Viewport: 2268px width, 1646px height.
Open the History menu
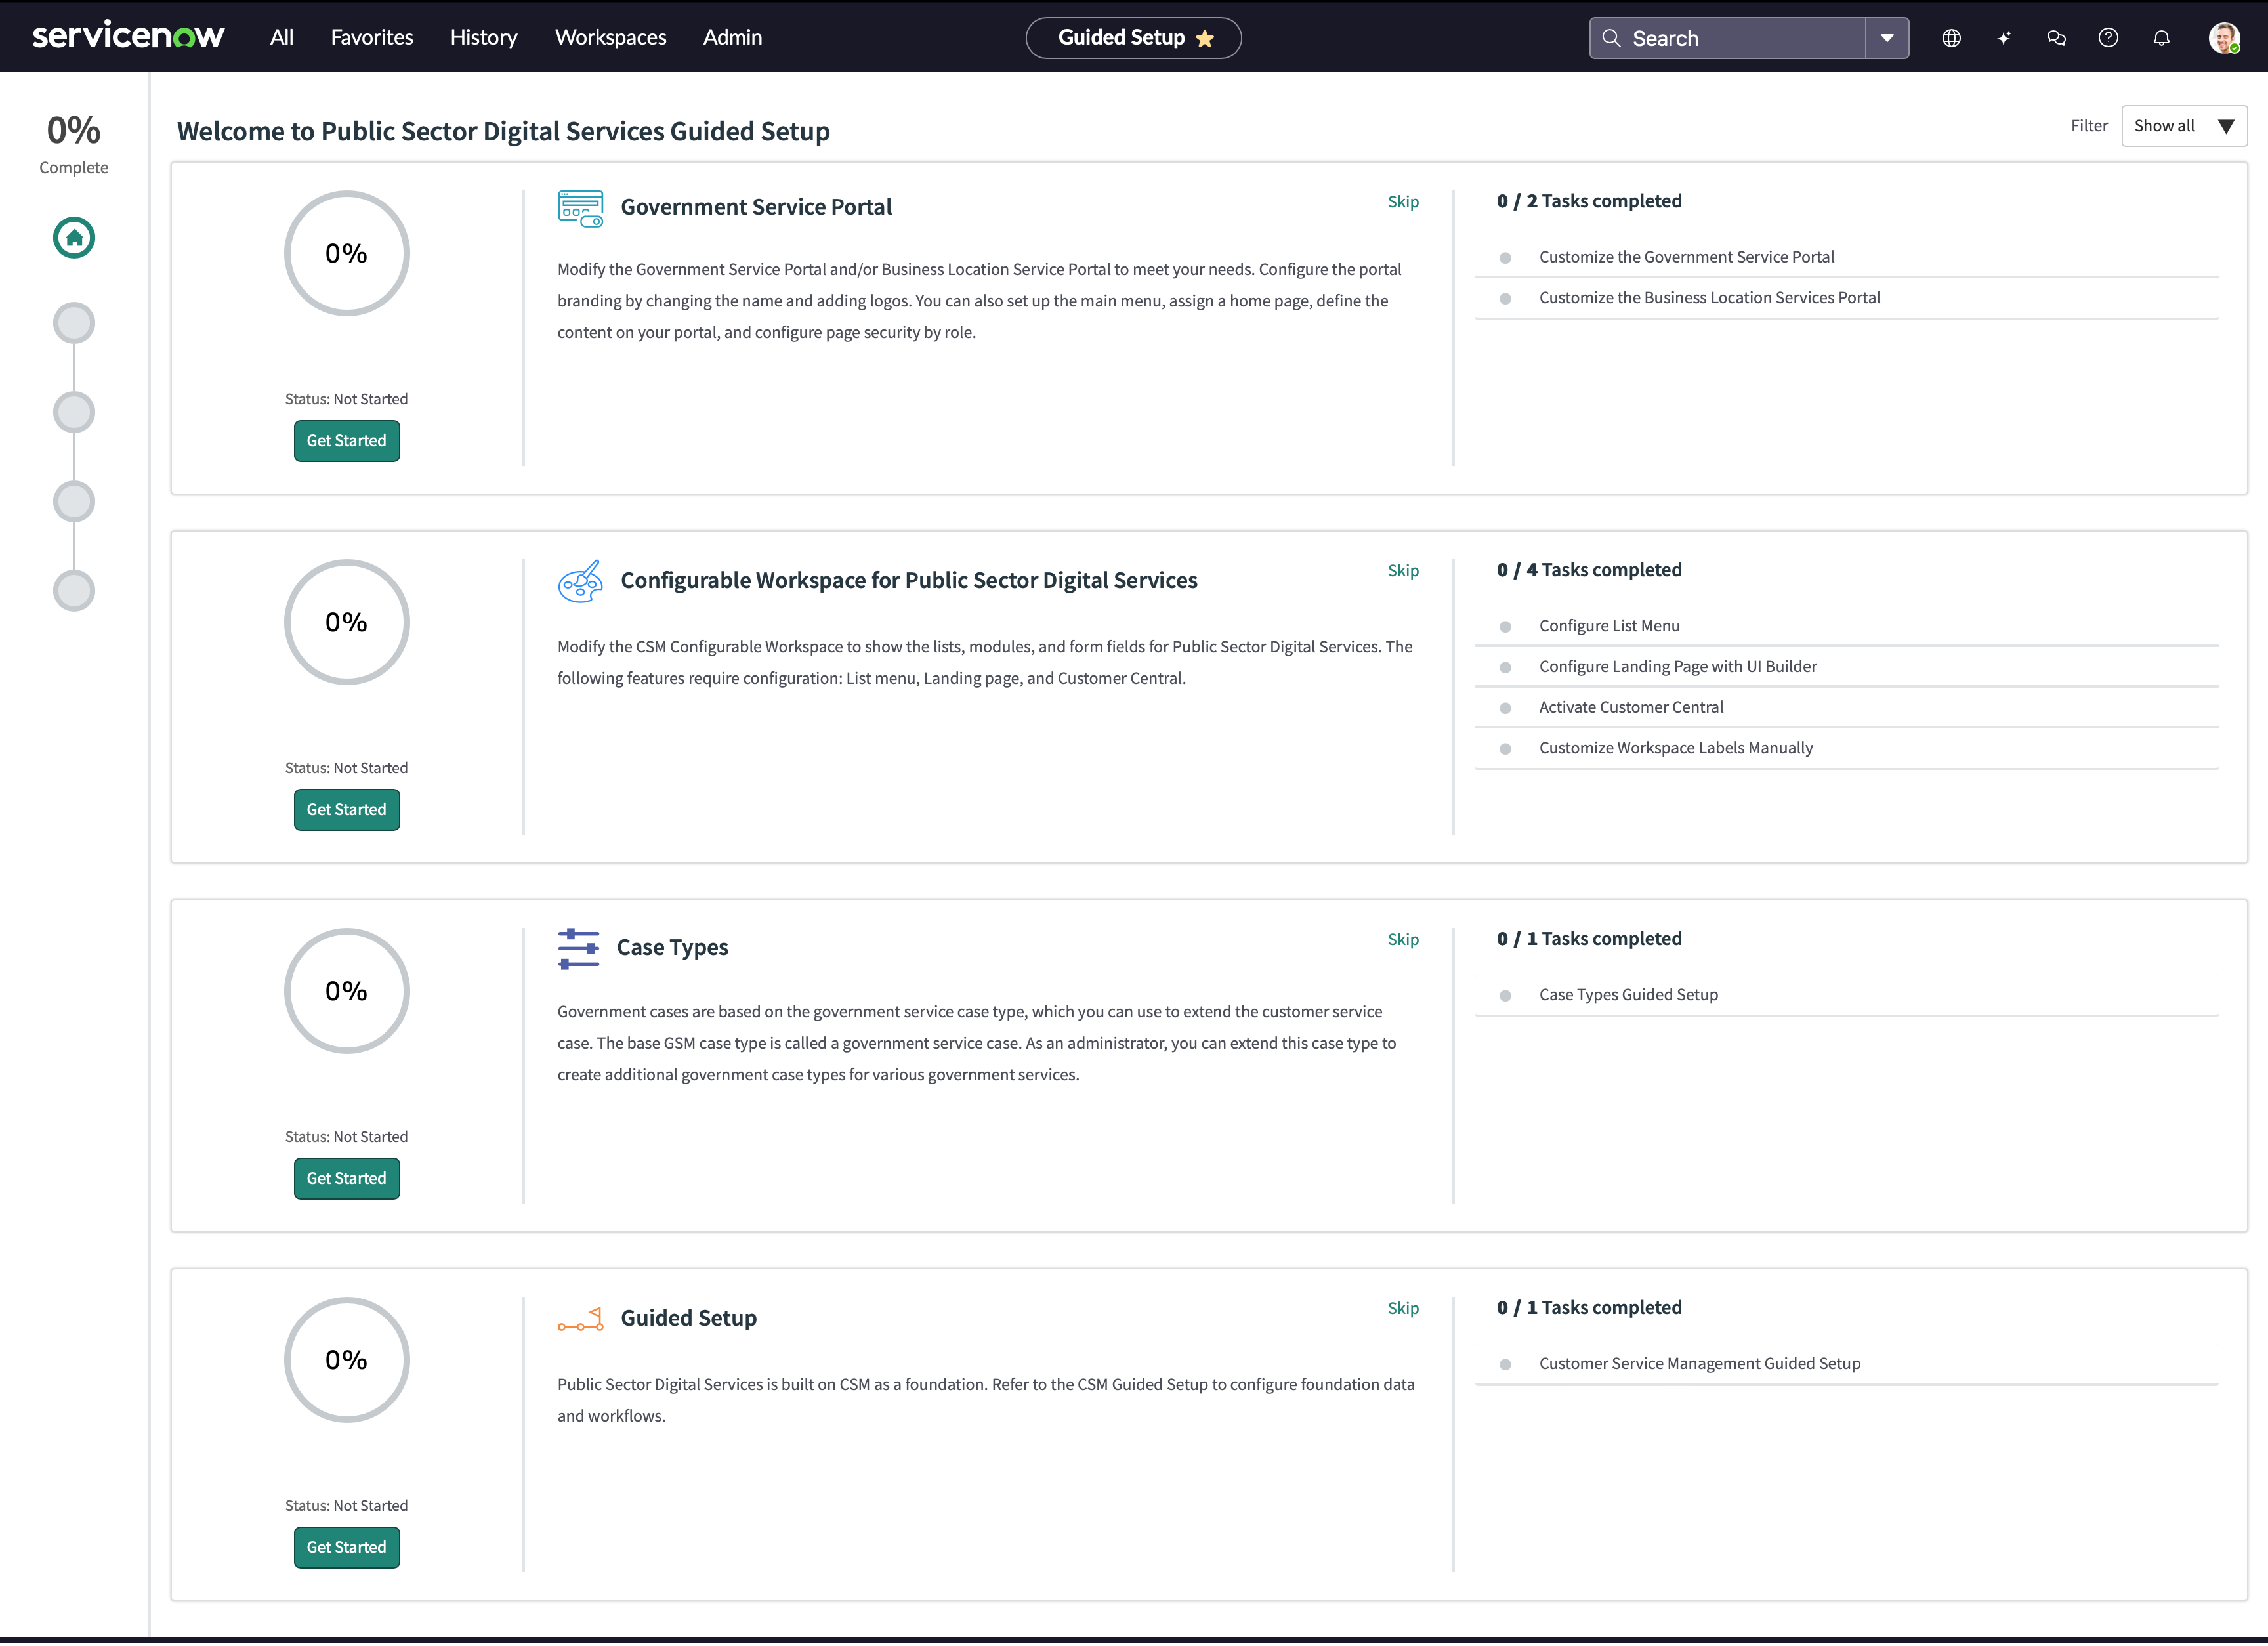click(484, 37)
